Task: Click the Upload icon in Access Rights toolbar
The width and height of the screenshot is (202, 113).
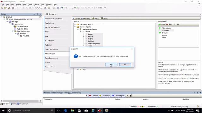Action: (74, 18)
